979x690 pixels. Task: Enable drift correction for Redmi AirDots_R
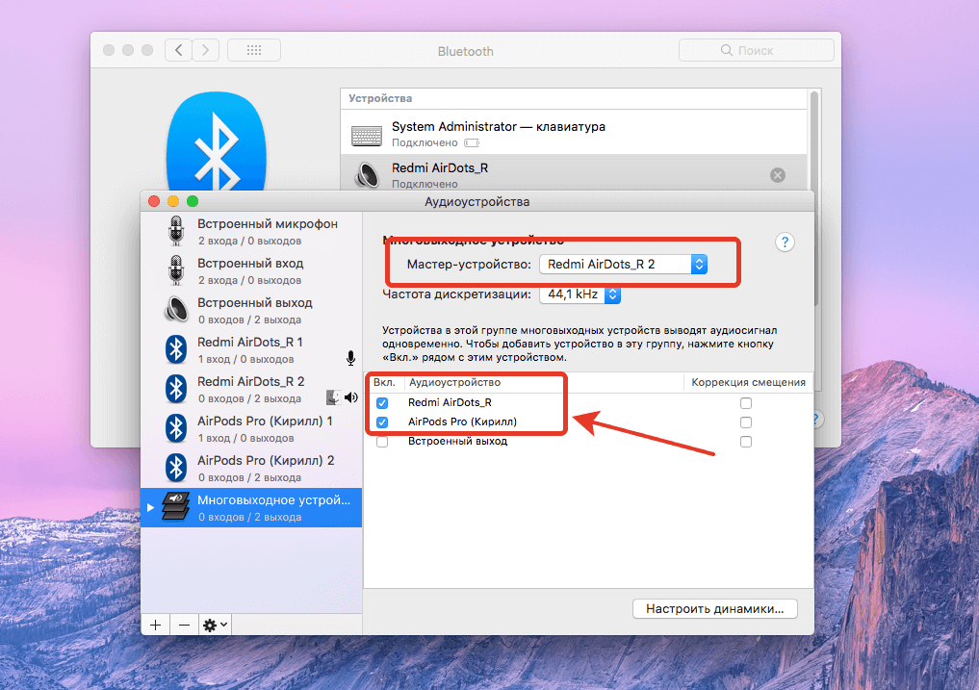pos(746,403)
